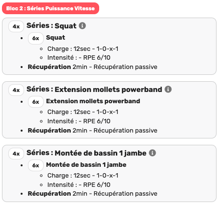Click info icon next to Séries : Squat
The image size is (218, 204).
tap(82, 25)
